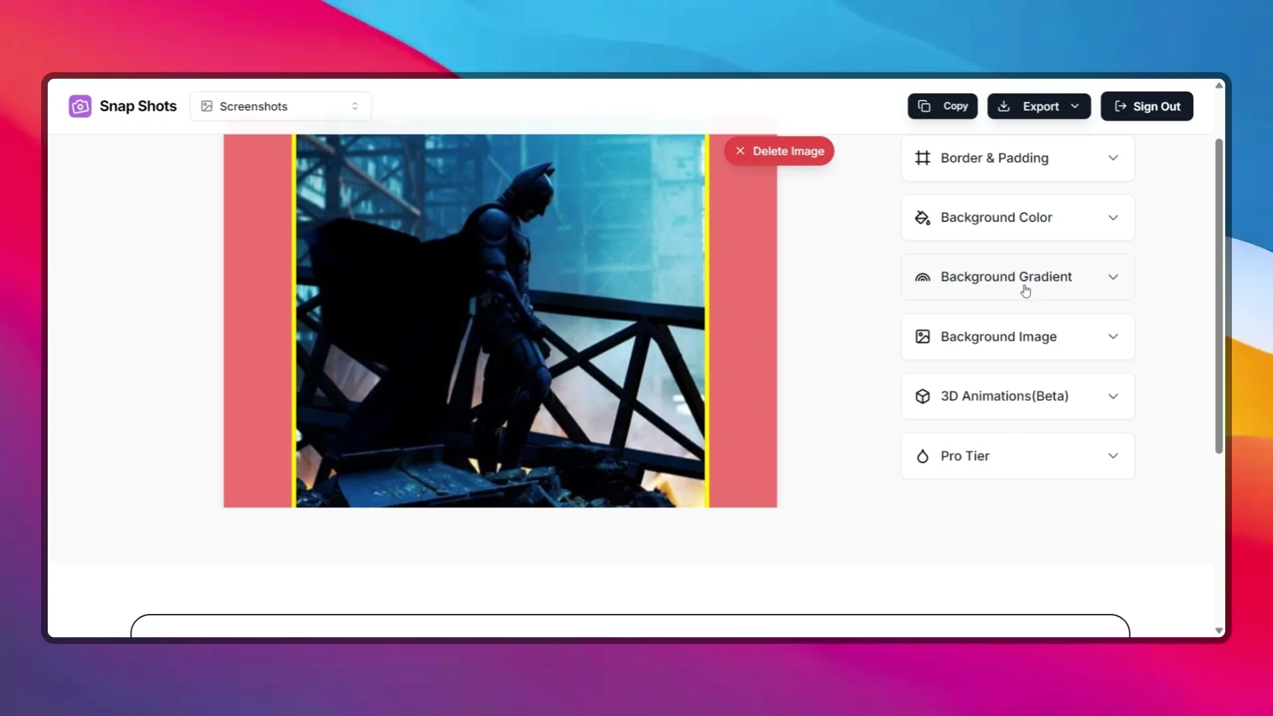Click the chevron next to 3D Animations(Beta)
The width and height of the screenshot is (1273, 716).
[x=1113, y=396]
